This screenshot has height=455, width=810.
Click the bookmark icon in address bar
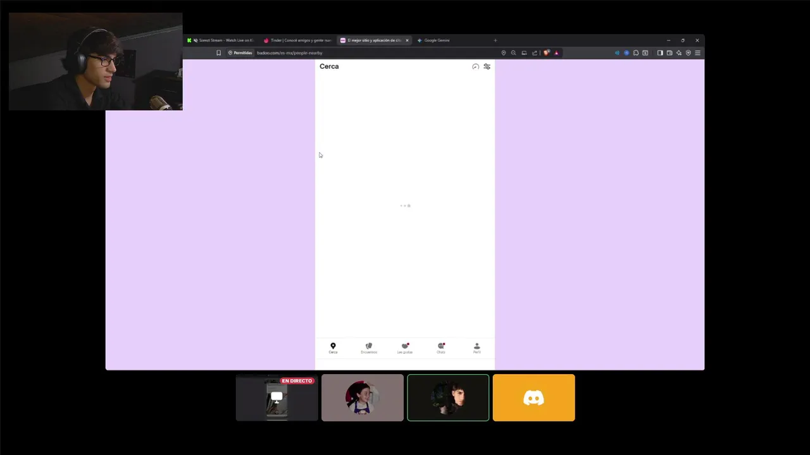pos(219,53)
